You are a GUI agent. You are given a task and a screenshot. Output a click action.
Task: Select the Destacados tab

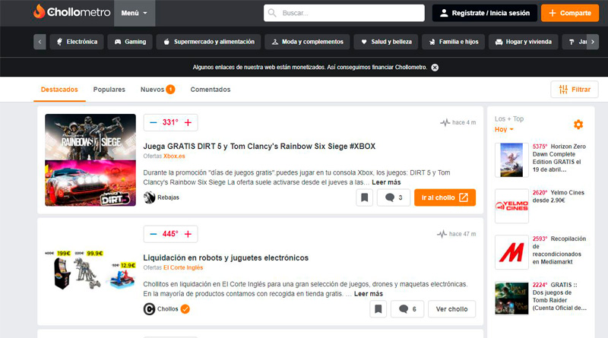(x=59, y=90)
